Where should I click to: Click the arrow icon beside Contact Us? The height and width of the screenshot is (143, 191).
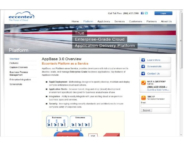143,73
